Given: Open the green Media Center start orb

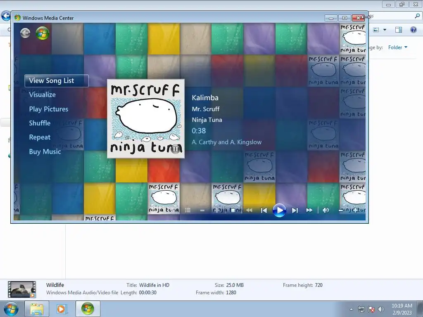Looking at the screenshot, I should tap(43, 33).
